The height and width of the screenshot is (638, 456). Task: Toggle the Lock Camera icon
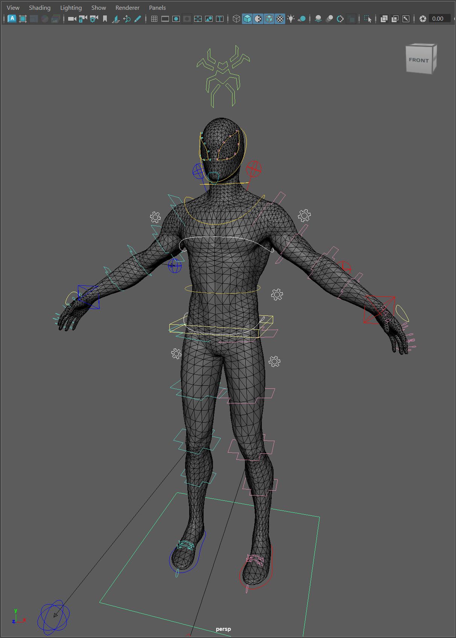83,19
